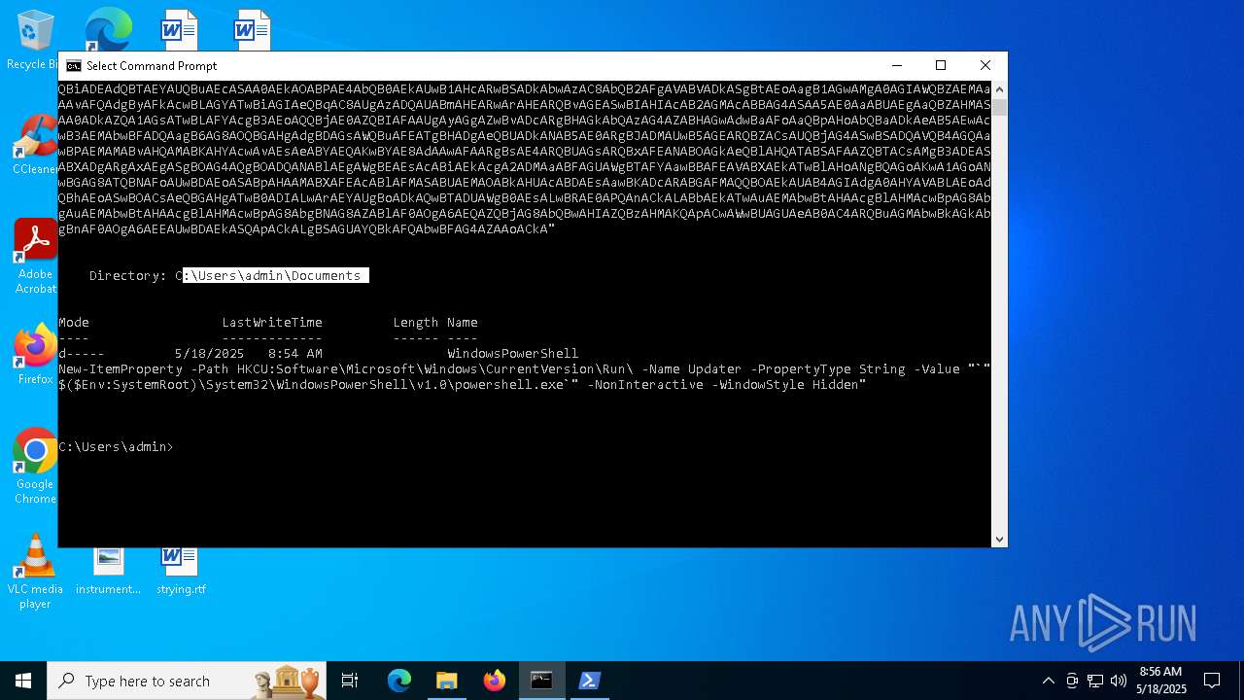Open the tray icon left of network
This screenshot has width=1244, height=700.
click(1072, 681)
